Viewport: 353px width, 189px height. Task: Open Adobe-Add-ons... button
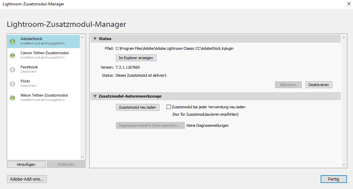pos(27,179)
